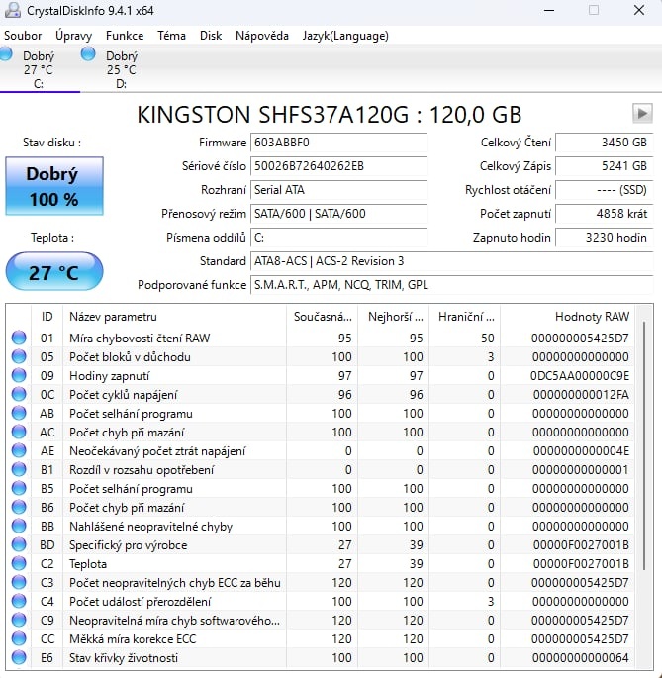Image resolution: width=662 pixels, height=678 pixels.
Task: Click the status orb for attribute B6
Action: (x=19, y=507)
